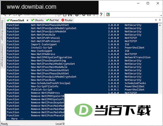Click the '-- More --' prompt
This screenshot has height=126, width=163.
coord(15,119)
